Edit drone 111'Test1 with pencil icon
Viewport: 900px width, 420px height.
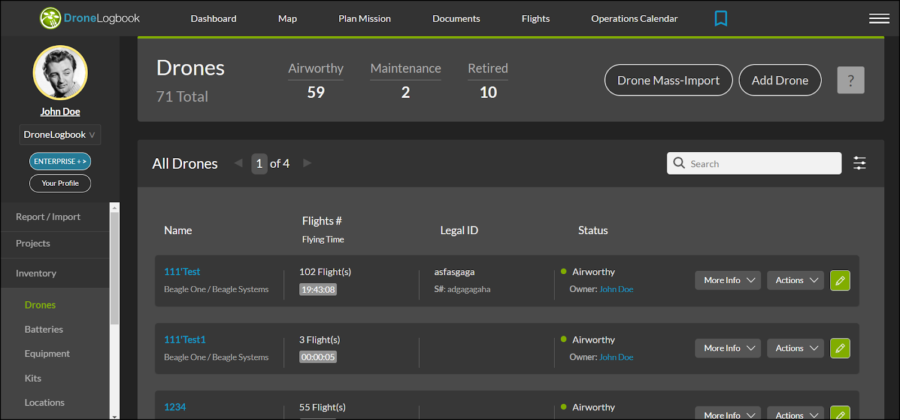click(840, 348)
